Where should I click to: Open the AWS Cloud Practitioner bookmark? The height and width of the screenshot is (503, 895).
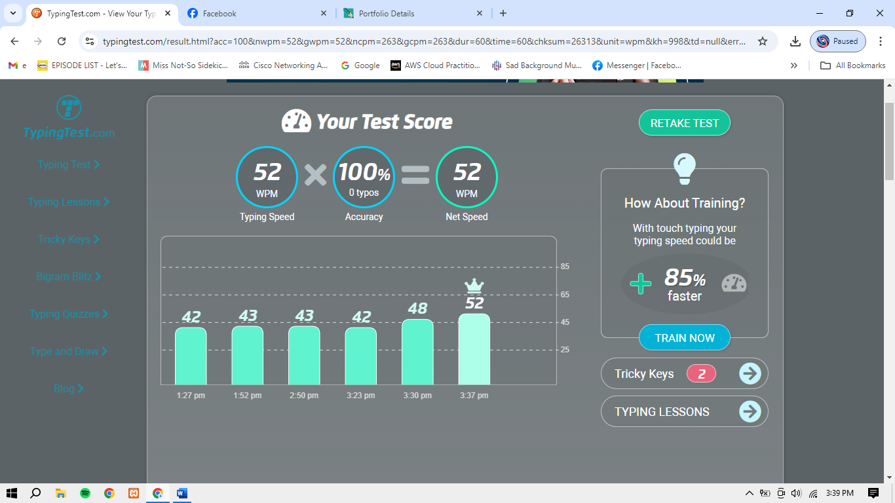click(x=436, y=65)
